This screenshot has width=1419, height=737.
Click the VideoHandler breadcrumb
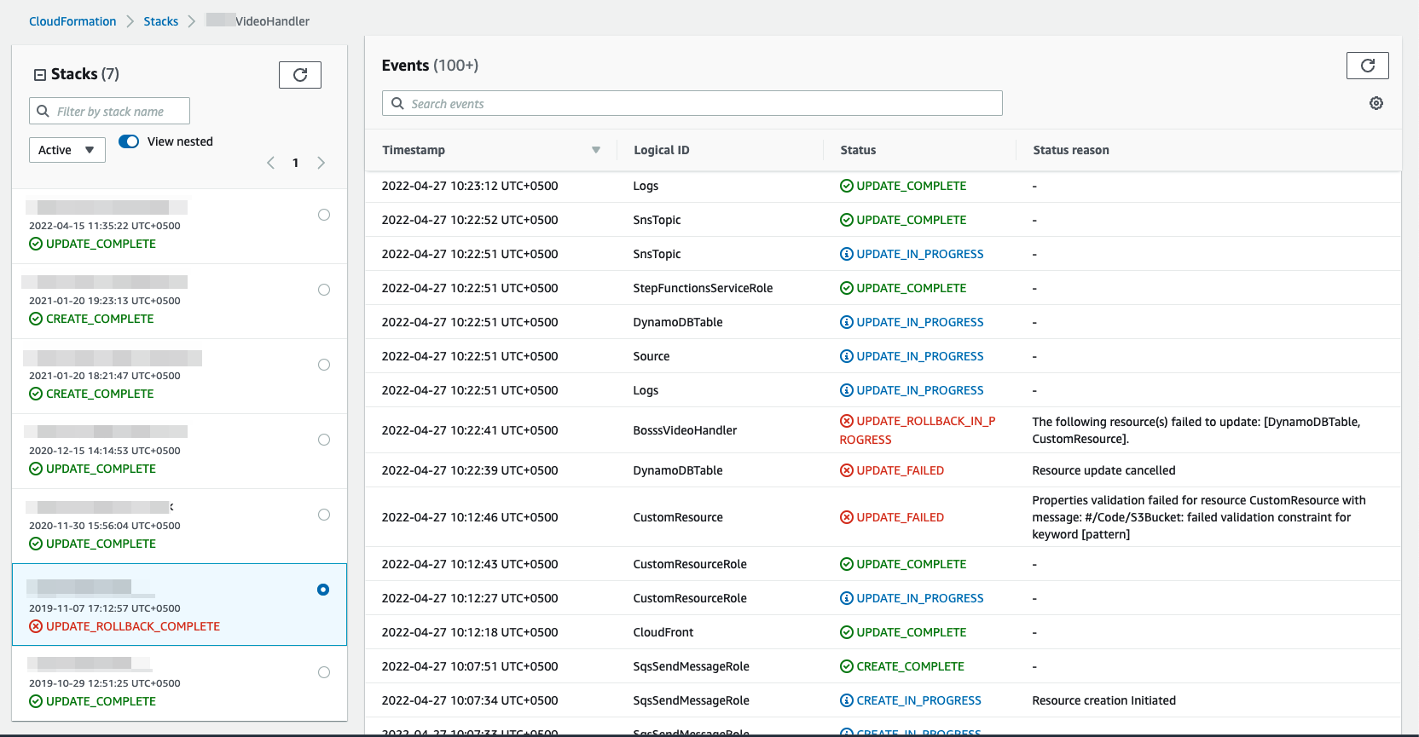coord(258,21)
